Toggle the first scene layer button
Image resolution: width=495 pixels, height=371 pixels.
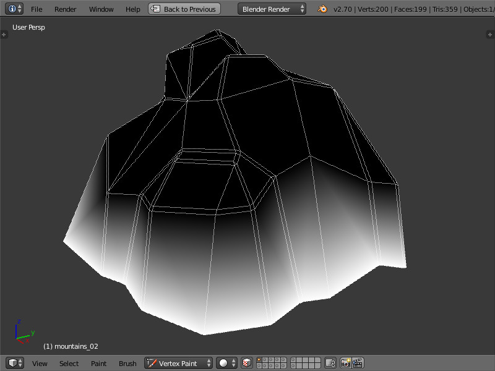point(259,360)
